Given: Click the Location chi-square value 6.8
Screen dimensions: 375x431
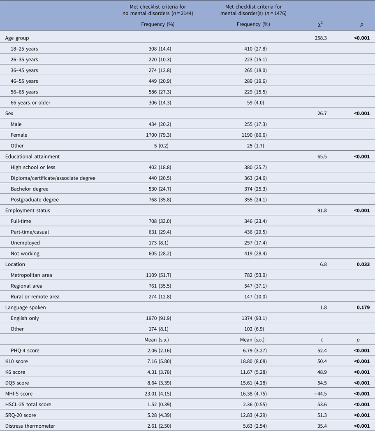Looking at the screenshot, I should (x=323, y=264).
